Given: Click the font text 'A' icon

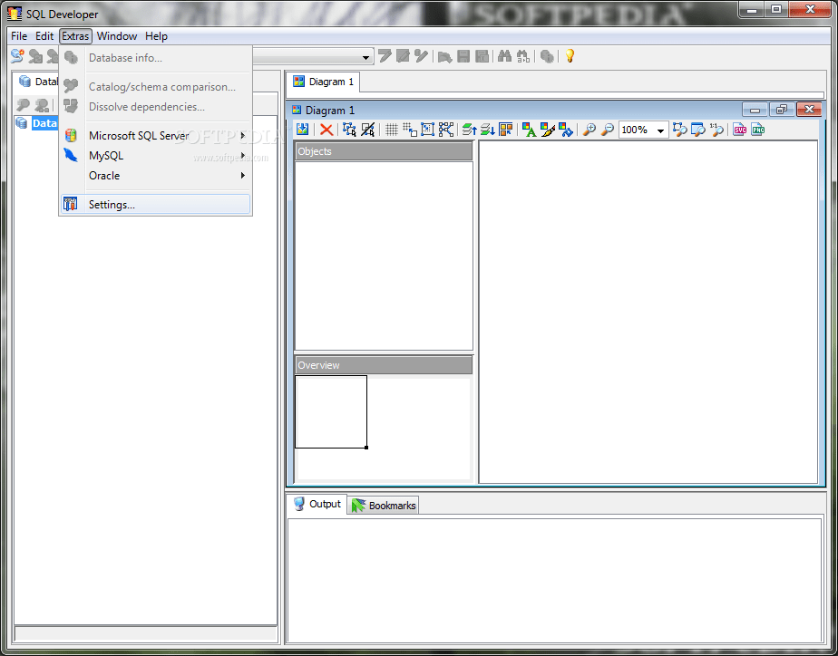Looking at the screenshot, I should (529, 130).
